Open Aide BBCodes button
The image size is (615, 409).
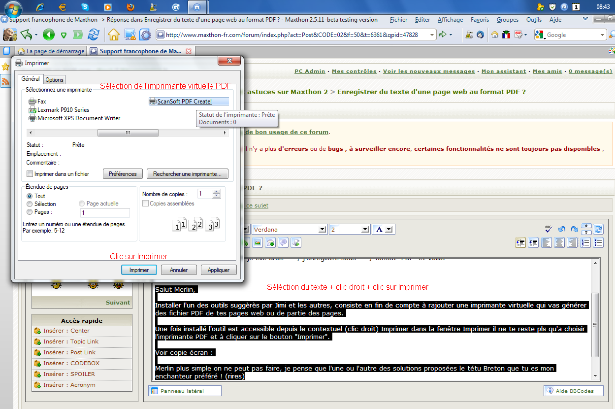pos(574,391)
